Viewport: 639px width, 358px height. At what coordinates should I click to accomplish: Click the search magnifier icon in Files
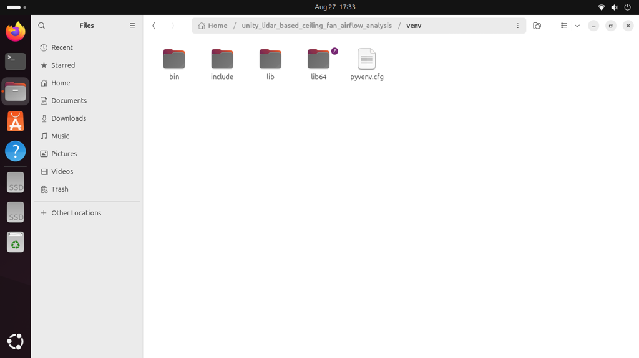(42, 26)
